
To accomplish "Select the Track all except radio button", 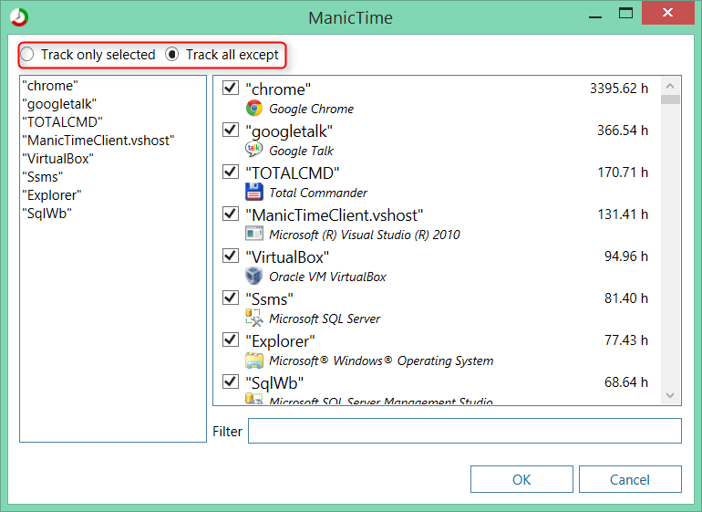I will (172, 54).
